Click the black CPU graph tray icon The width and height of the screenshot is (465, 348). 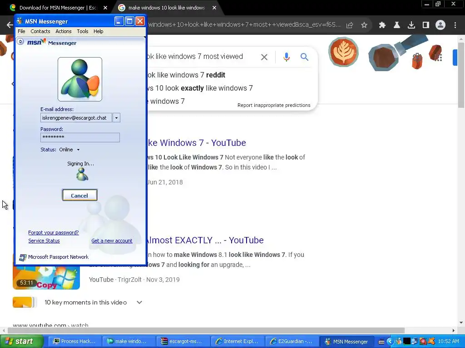coord(407,342)
